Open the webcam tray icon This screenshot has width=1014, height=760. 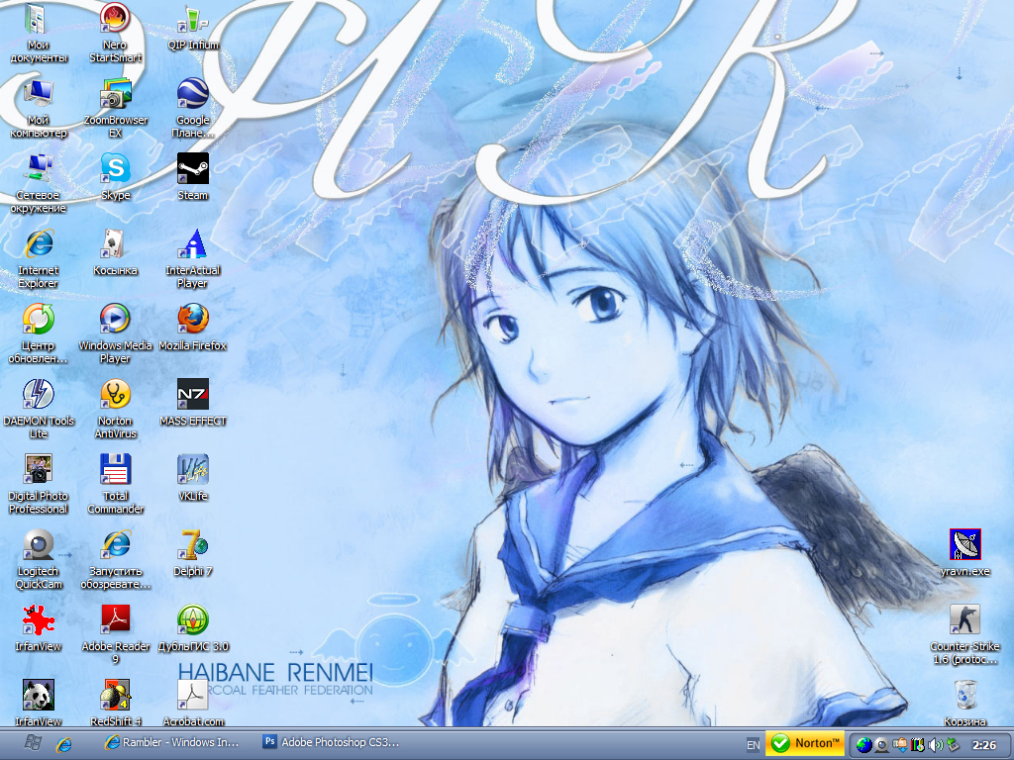pos(881,745)
